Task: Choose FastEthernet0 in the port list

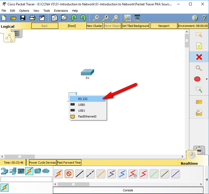Action: [88, 116]
